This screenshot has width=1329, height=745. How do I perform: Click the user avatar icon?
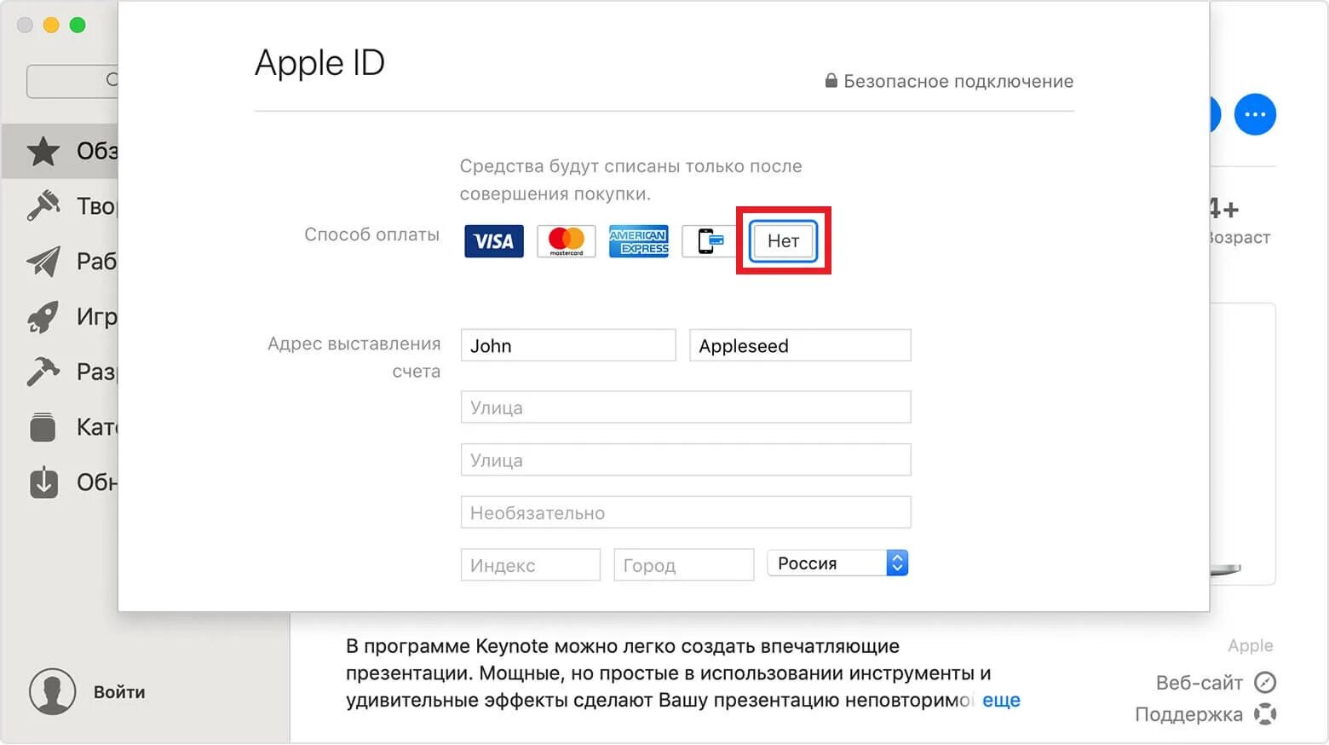[52, 691]
